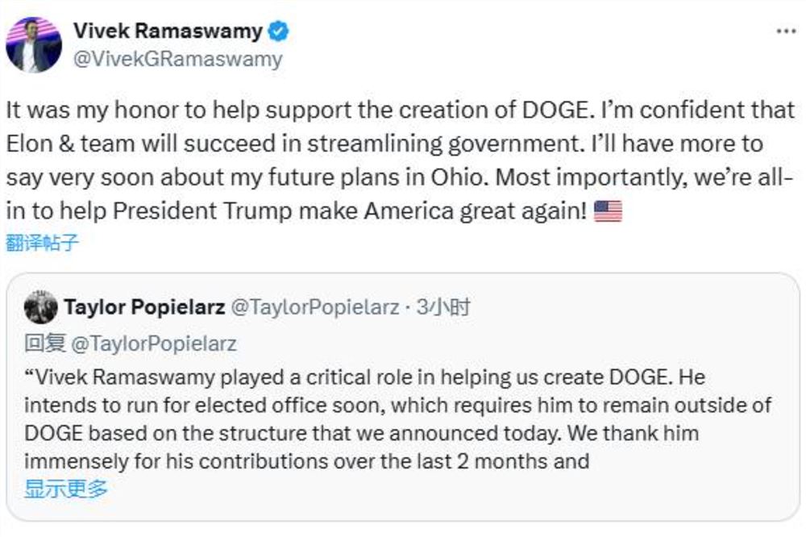The width and height of the screenshot is (806, 537).
Task: Open the three-dot more options menu
Action: click(x=786, y=31)
